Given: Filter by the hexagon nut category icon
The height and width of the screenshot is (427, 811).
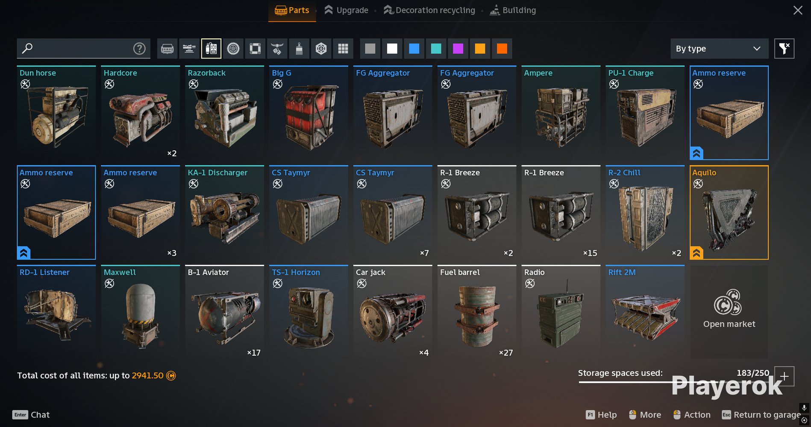Looking at the screenshot, I should (321, 49).
